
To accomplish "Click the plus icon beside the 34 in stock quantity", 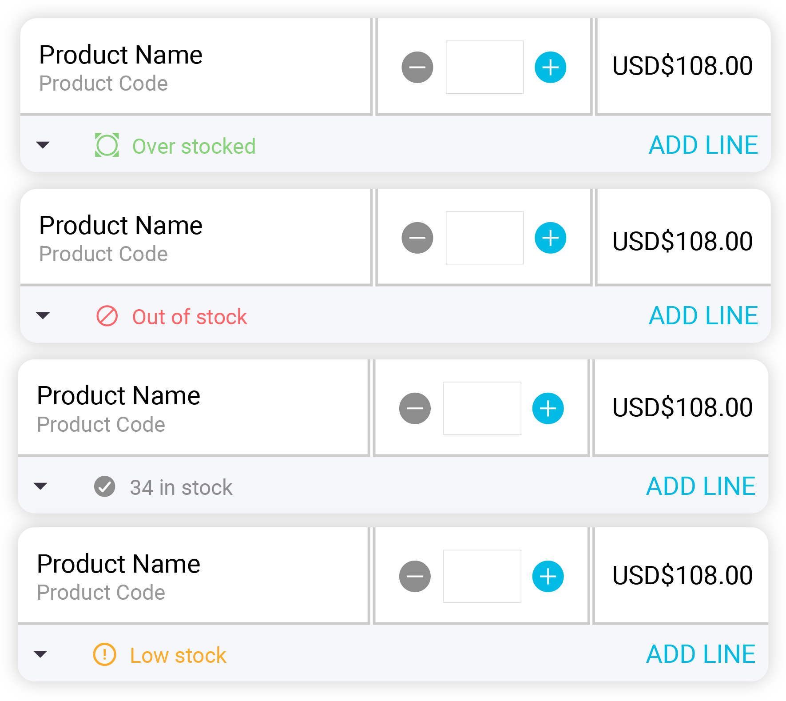I will click(547, 407).
